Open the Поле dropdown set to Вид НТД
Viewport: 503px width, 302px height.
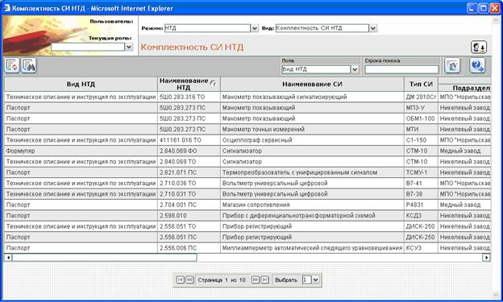(x=355, y=69)
